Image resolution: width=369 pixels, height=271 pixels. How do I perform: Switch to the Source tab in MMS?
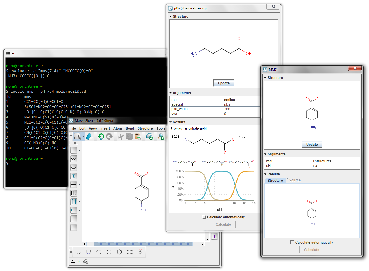295,180
